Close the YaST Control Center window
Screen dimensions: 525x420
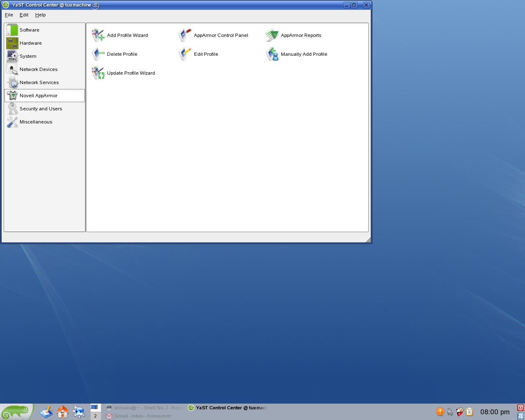pyautogui.click(x=366, y=5)
